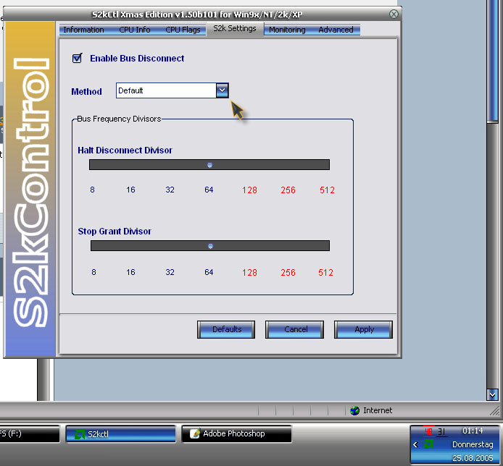Screen dimensions: 503x466
Task: Click the red 48 temperature tray icon
Action: coord(428,431)
